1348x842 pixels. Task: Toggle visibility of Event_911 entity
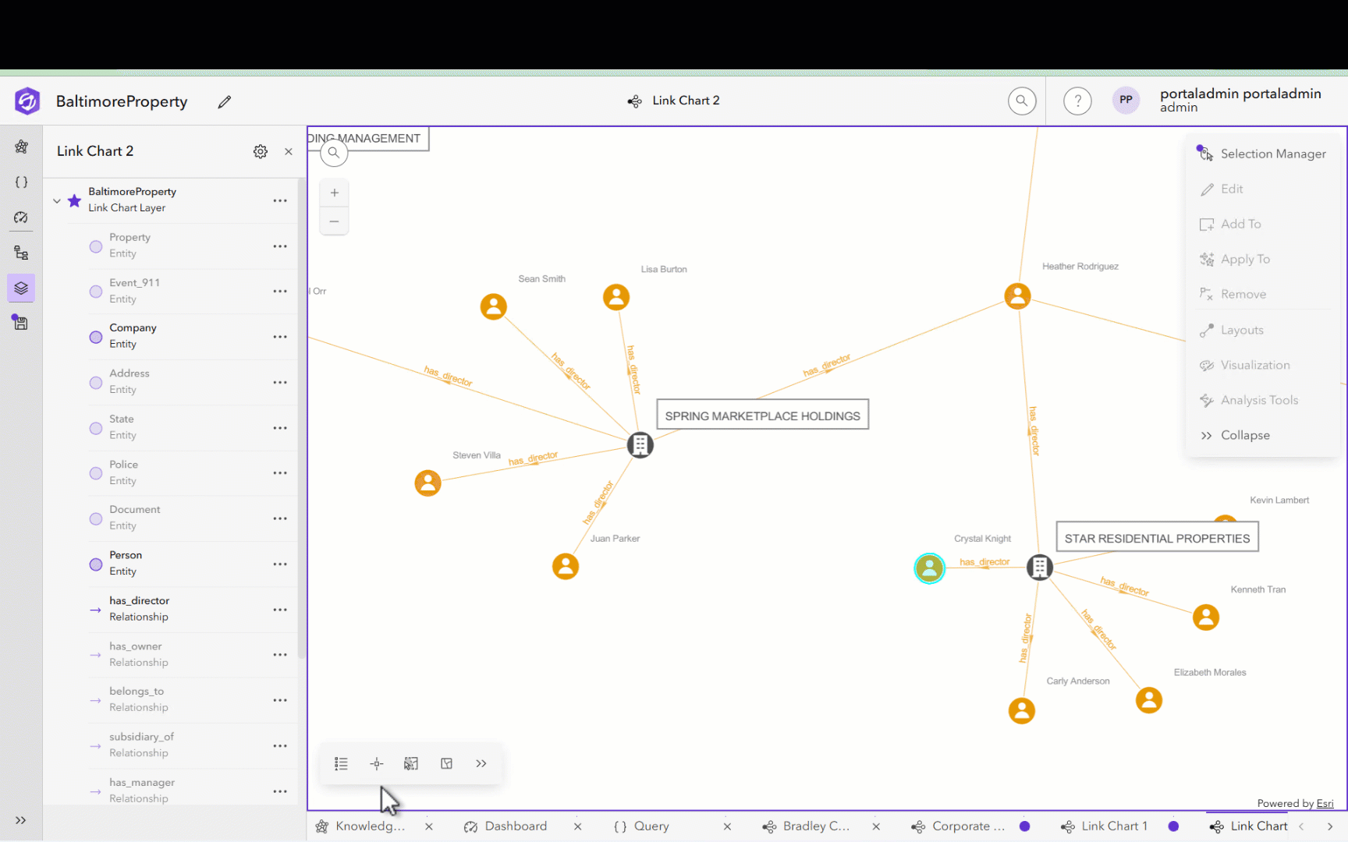point(96,292)
